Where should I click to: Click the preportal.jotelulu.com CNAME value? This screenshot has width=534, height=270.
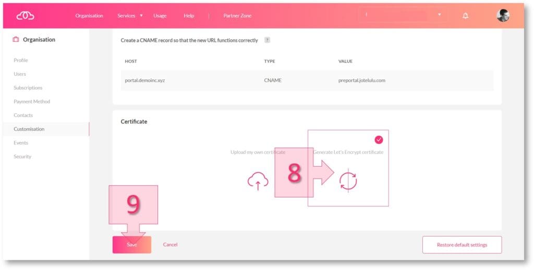pyautogui.click(x=361, y=80)
